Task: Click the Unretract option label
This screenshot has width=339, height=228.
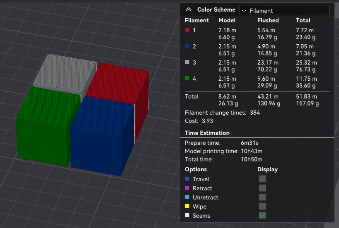Action: coord(206,197)
